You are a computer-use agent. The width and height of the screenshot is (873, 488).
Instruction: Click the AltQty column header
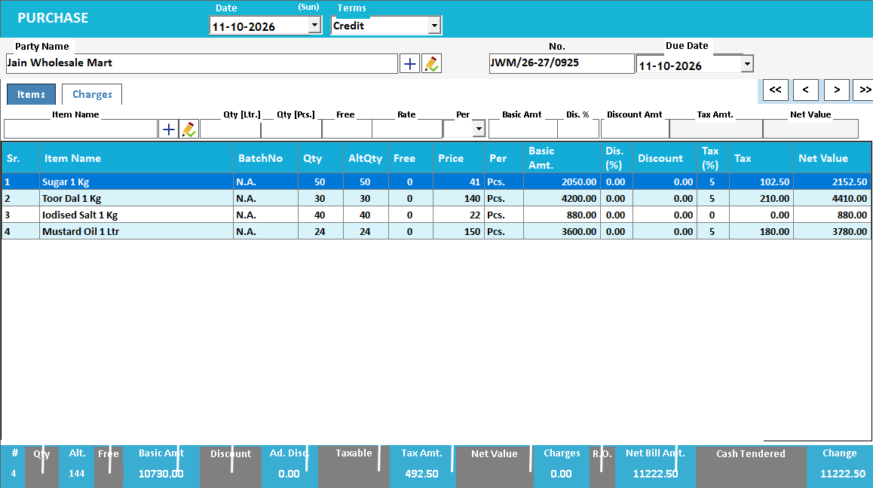tap(365, 158)
